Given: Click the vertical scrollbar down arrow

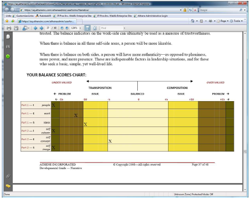Looking at the screenshot, I should (x=245, y=190).
